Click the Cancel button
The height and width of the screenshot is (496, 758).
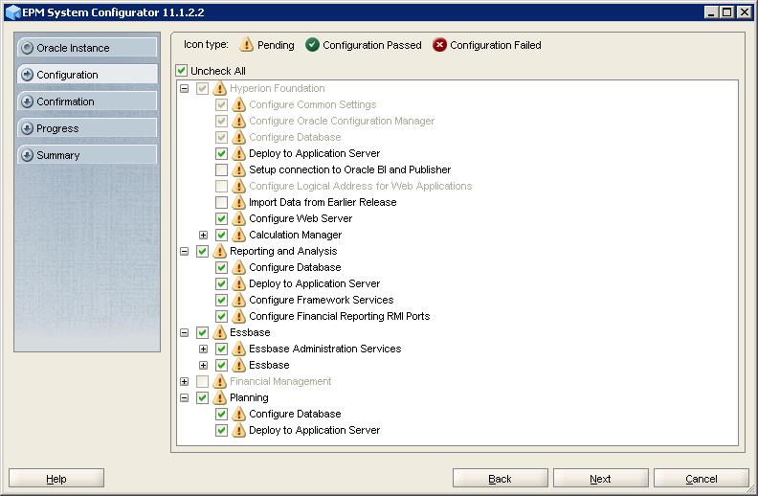point(702,478)
